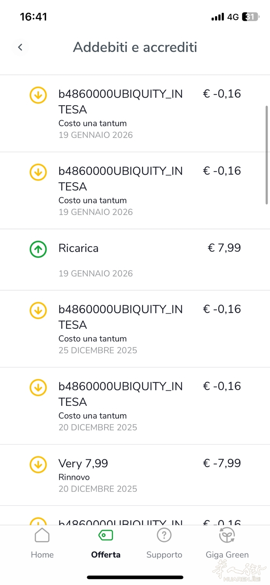Open the Ricarica € 7,99 transaction

(135, 259)
